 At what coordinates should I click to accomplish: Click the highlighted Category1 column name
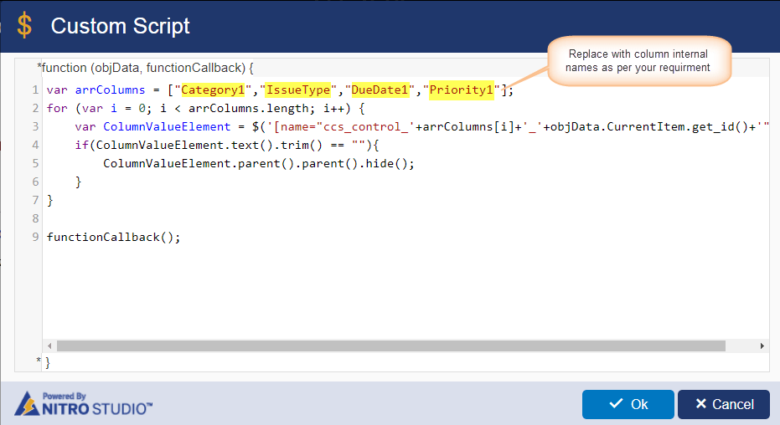[x=213, y=90]
